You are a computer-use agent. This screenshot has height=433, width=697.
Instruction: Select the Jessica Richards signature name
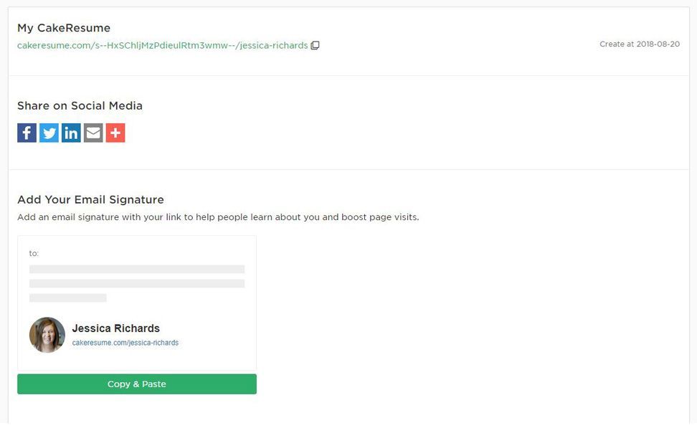(115, 328)
